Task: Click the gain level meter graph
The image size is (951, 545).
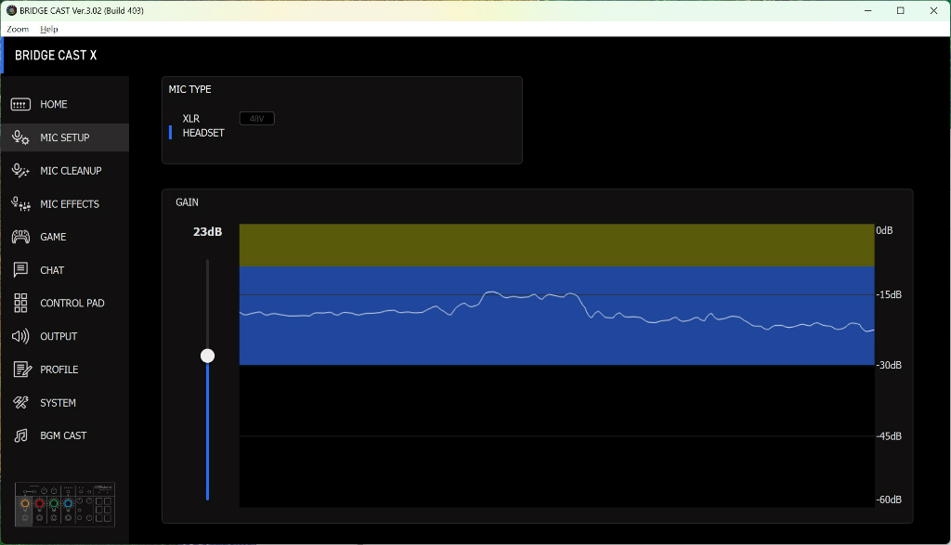Action: coord(557,366)
